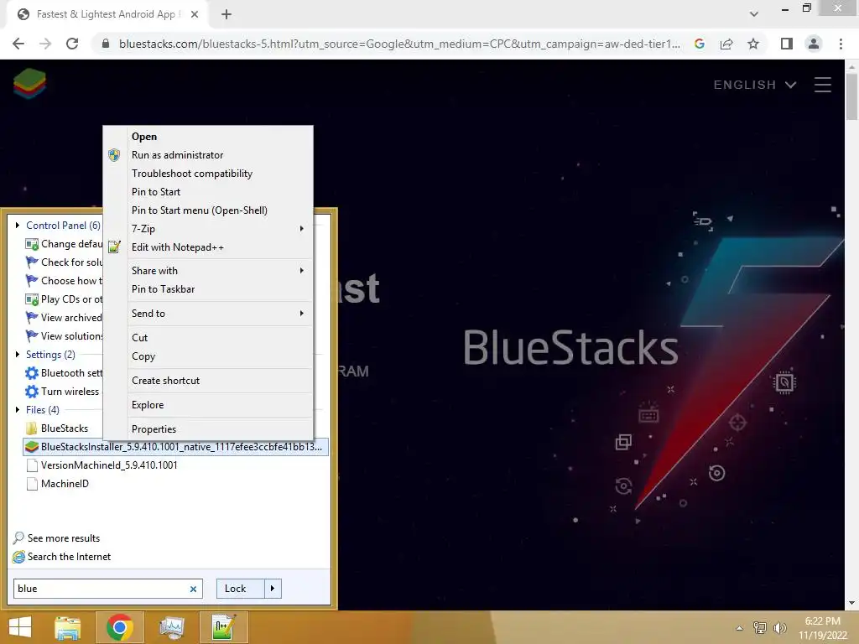This screenshot has width=859, height=644.
Task: Open Bluetooth settings result
Action: (64, 373)
